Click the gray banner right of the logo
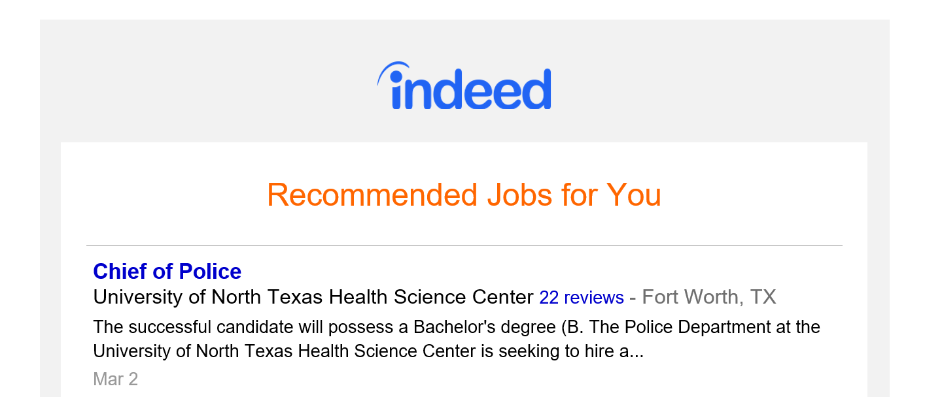Image resolution: width=942 pixels, height=397 pixels. click(720, 85)
